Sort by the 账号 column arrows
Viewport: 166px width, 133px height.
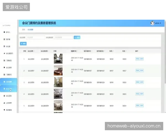113,51
